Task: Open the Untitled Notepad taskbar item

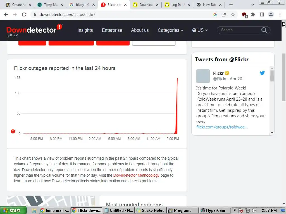Action: [x=119, y=211]
